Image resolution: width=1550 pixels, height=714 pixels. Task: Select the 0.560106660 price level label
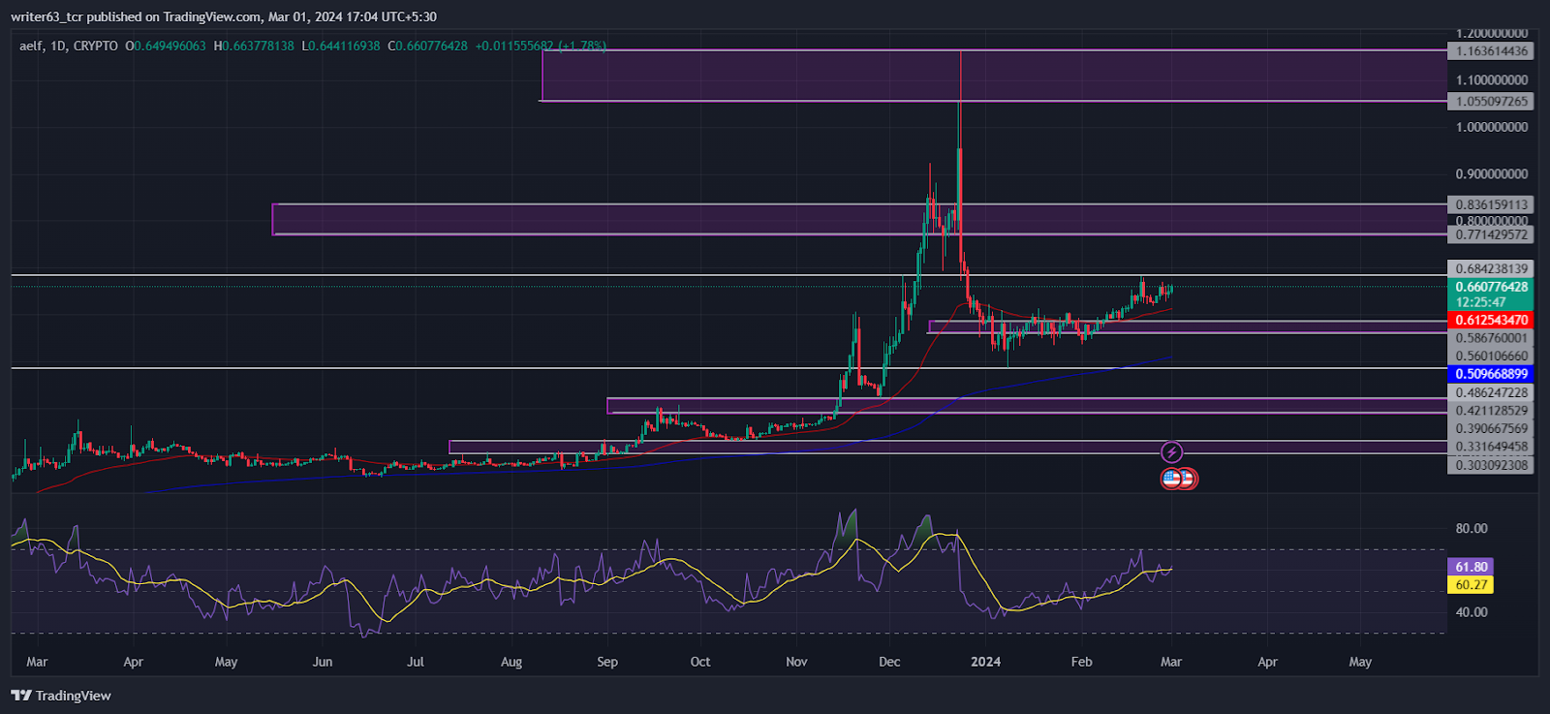click(1491, 356)
